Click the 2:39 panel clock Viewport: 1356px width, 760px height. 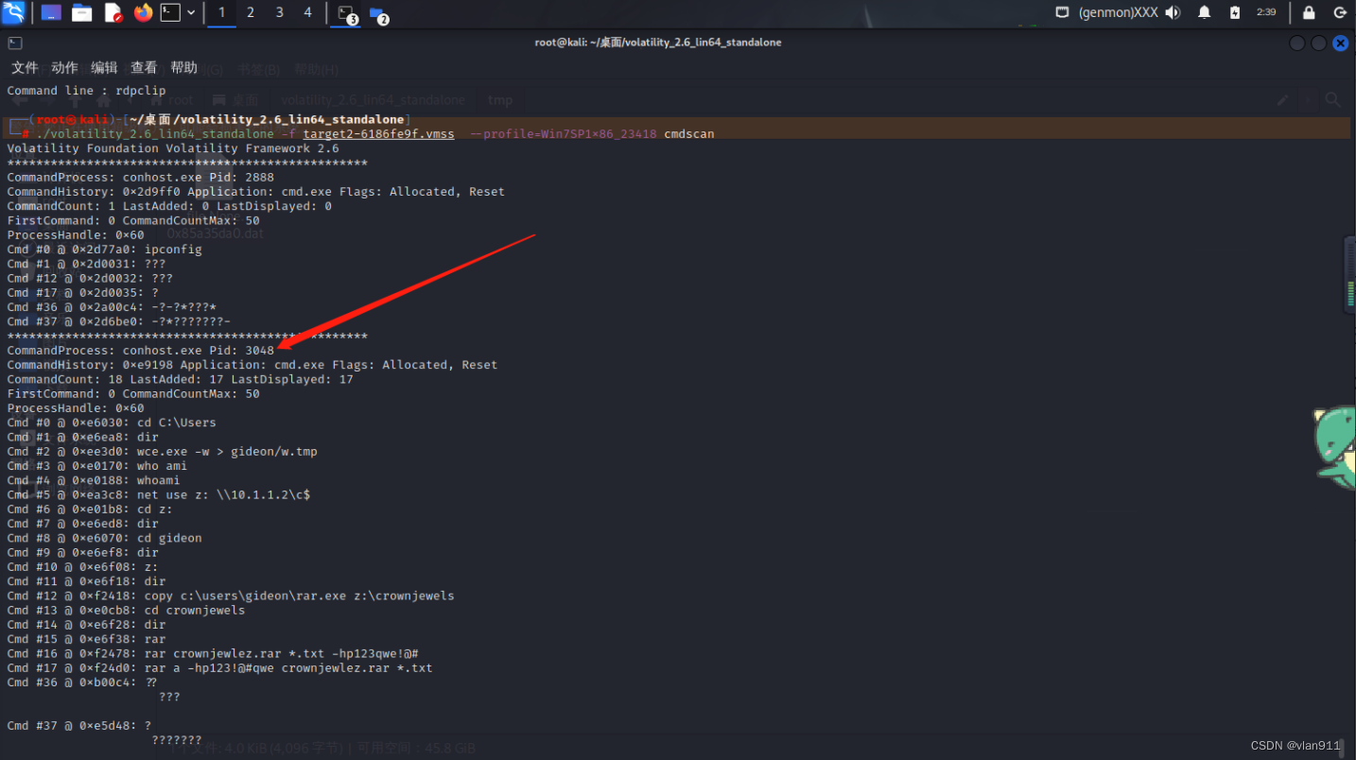(x=1266, y=12)
